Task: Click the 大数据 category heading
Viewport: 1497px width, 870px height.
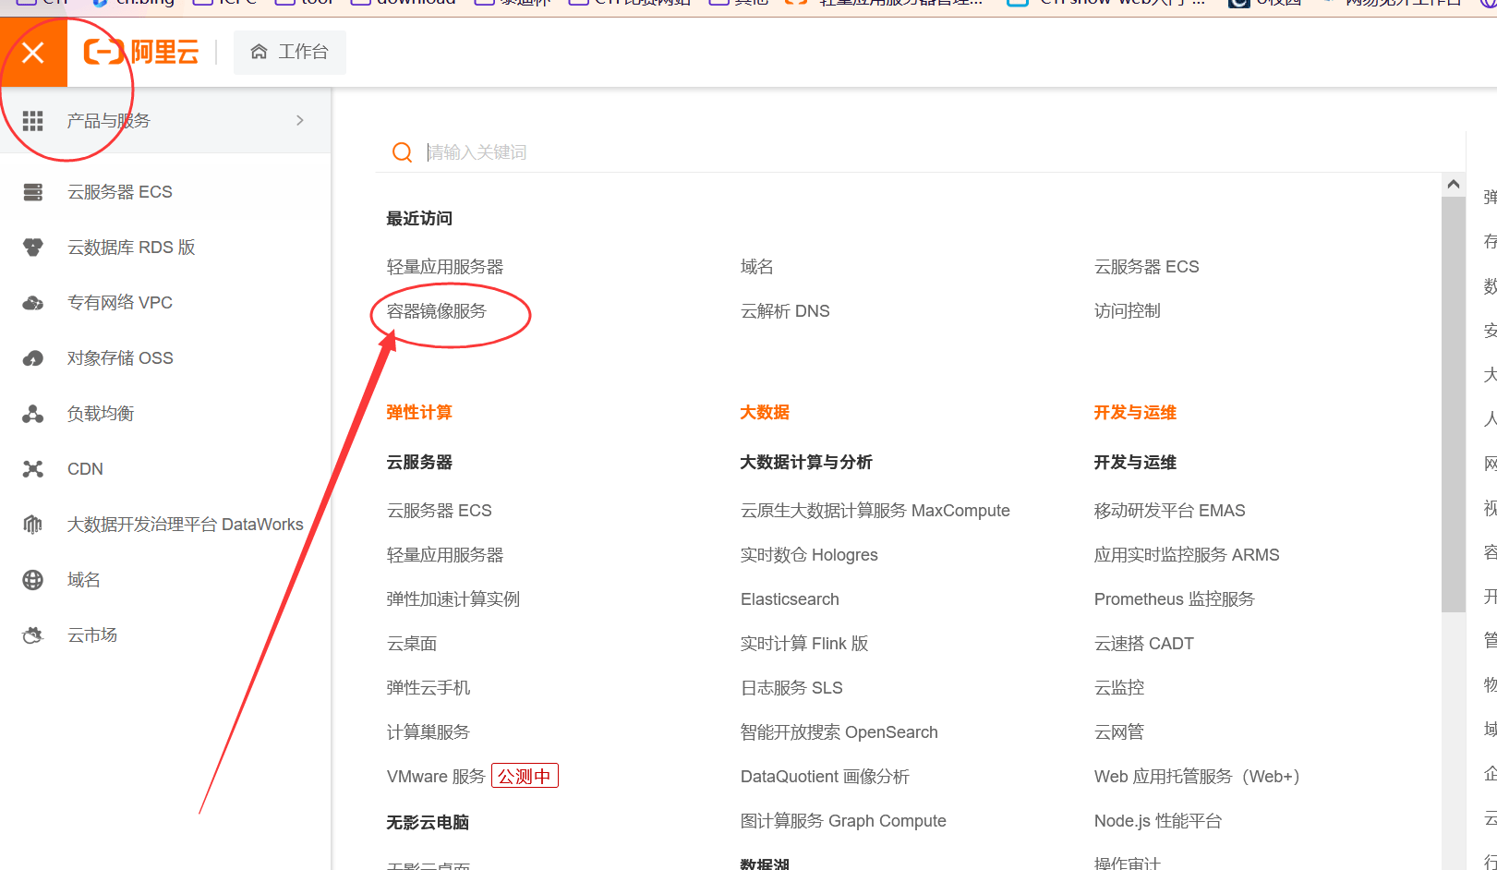Action: coord(765,413)
